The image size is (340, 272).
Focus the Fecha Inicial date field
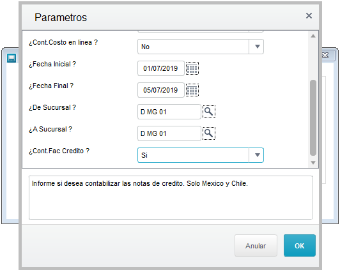(x=161, y=68)
